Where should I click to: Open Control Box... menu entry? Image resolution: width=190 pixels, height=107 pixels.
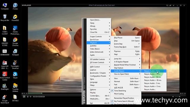pos(99,96)
